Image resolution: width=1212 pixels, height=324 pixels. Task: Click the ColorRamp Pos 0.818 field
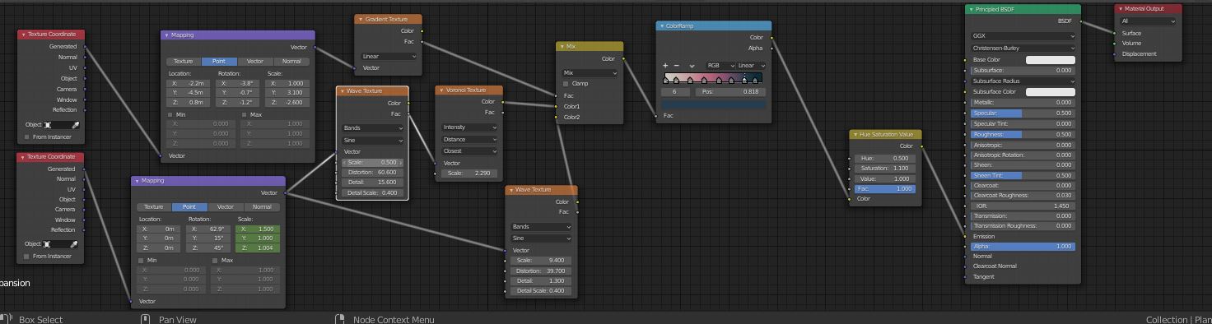click(x=730, y=92)
